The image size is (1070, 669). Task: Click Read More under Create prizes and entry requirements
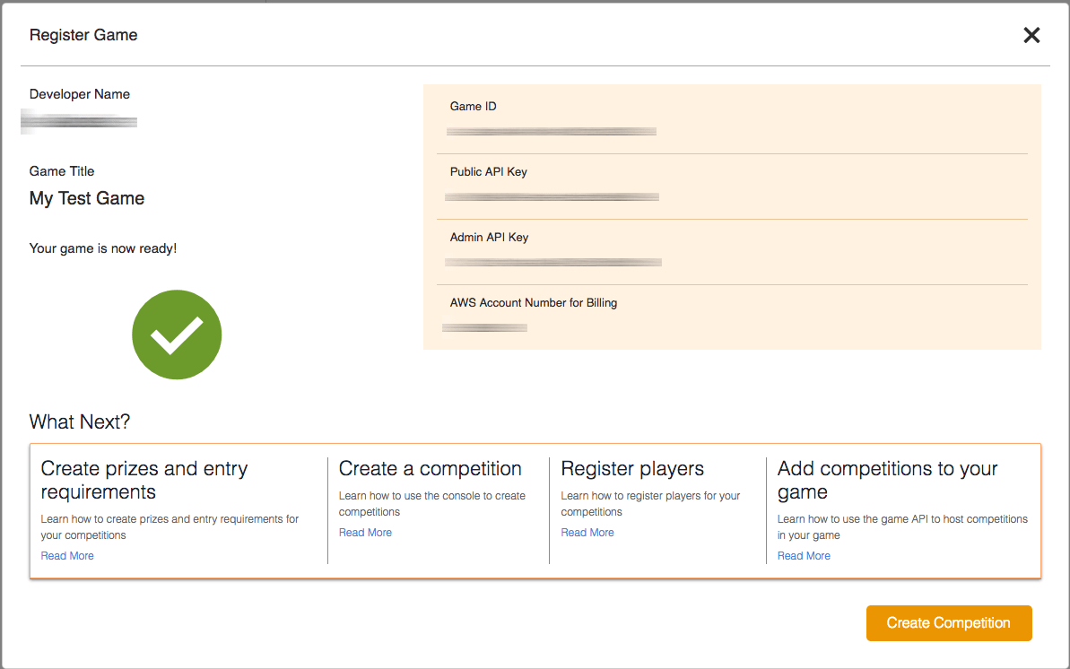pyautogui.click(x=66, y=555)
